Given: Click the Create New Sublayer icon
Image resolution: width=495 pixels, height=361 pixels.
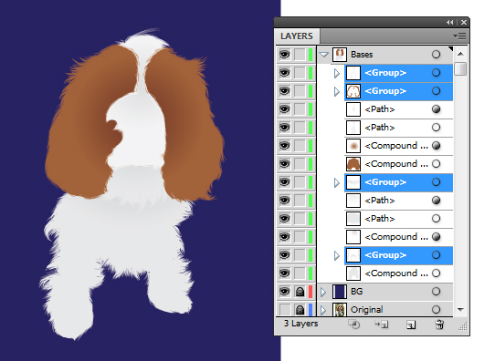Looking at the screenshot, I should (x=381, y=325).
